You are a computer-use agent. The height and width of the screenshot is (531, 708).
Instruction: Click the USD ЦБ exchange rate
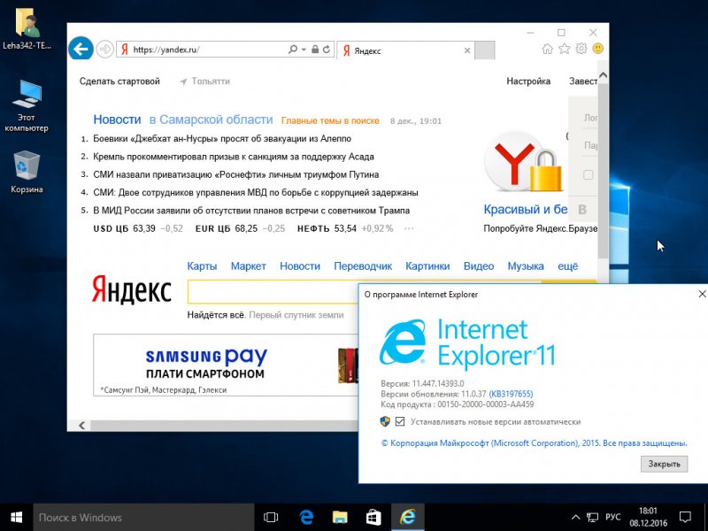138,228
